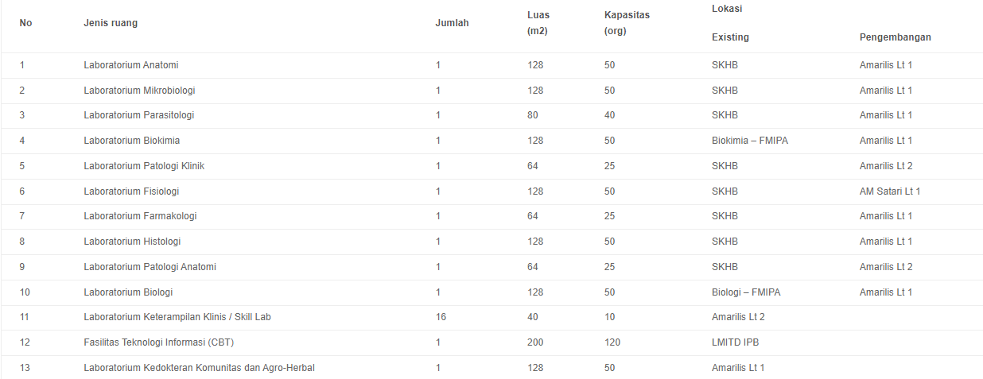This screenshot has height=379, width=983.
Task: Click the LMITD IPB location cell
Action: click(x=736, y=342)
